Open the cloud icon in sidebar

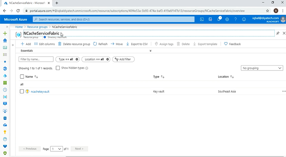[5, 125]
